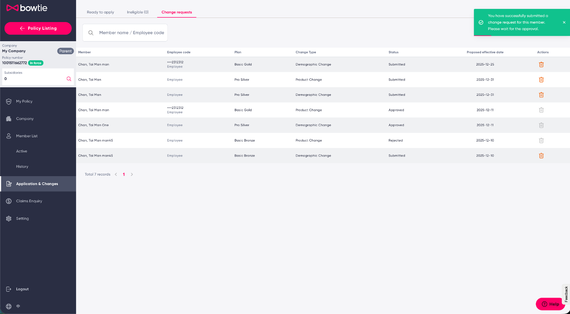Image resolution: width=570 pixels, height=314 pixels.
Task: Click the Application & Changes sidebar icon
Action: pyautogui.click(x=9, y=184)
